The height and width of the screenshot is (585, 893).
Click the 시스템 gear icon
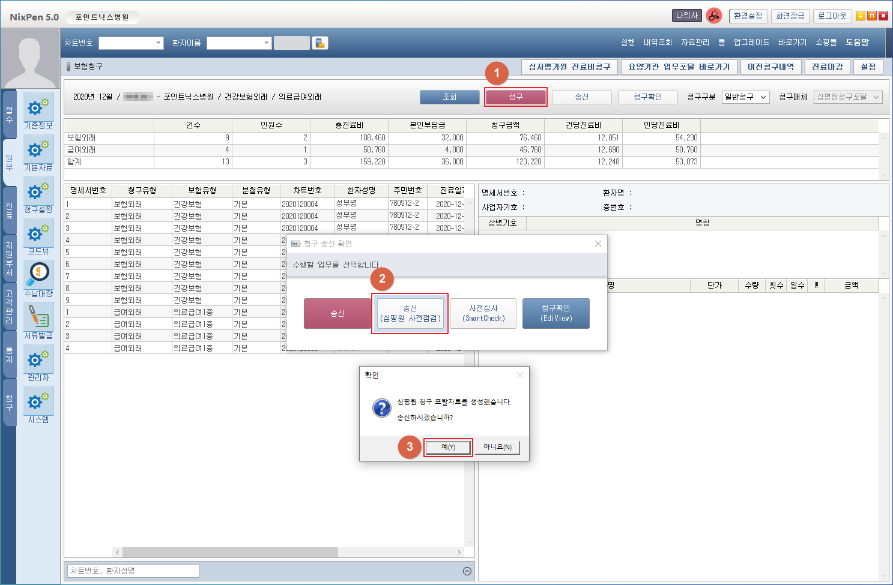pos(38,402)
